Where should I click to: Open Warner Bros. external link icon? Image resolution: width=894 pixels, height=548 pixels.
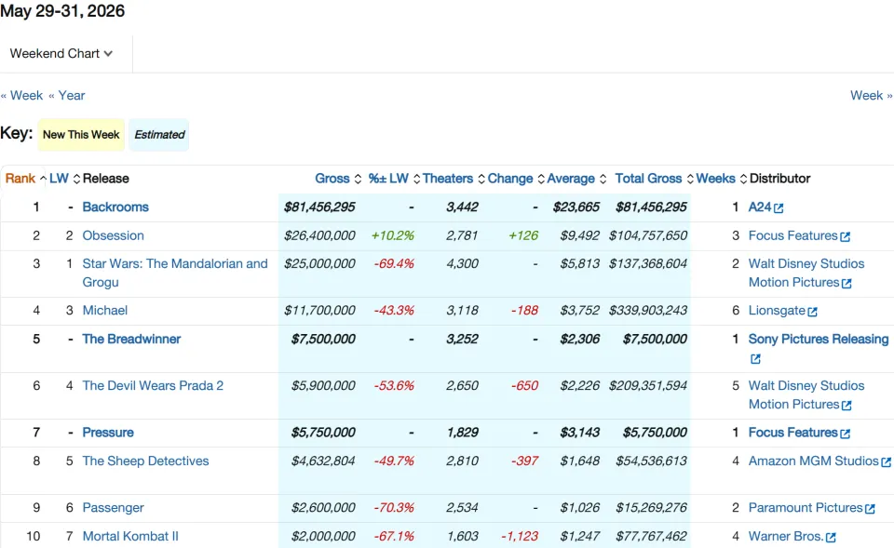click(x=831, y=537)
